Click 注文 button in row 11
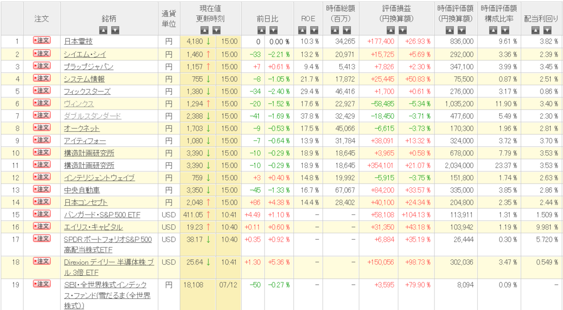 click(42, 164)
